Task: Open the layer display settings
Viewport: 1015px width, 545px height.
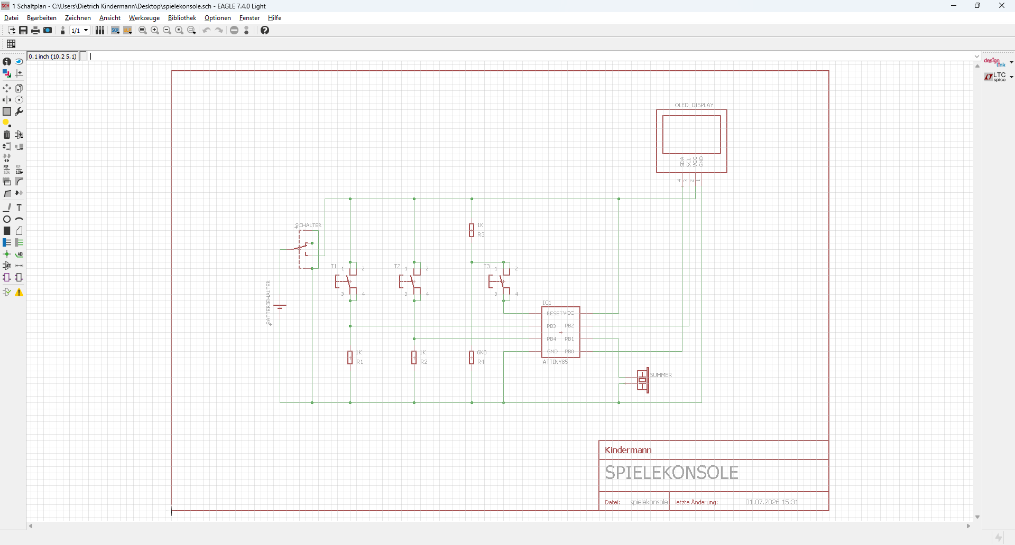Action: click(7, 73)
